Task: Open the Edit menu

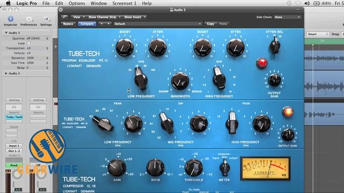Action: click(x=59, y=3)
